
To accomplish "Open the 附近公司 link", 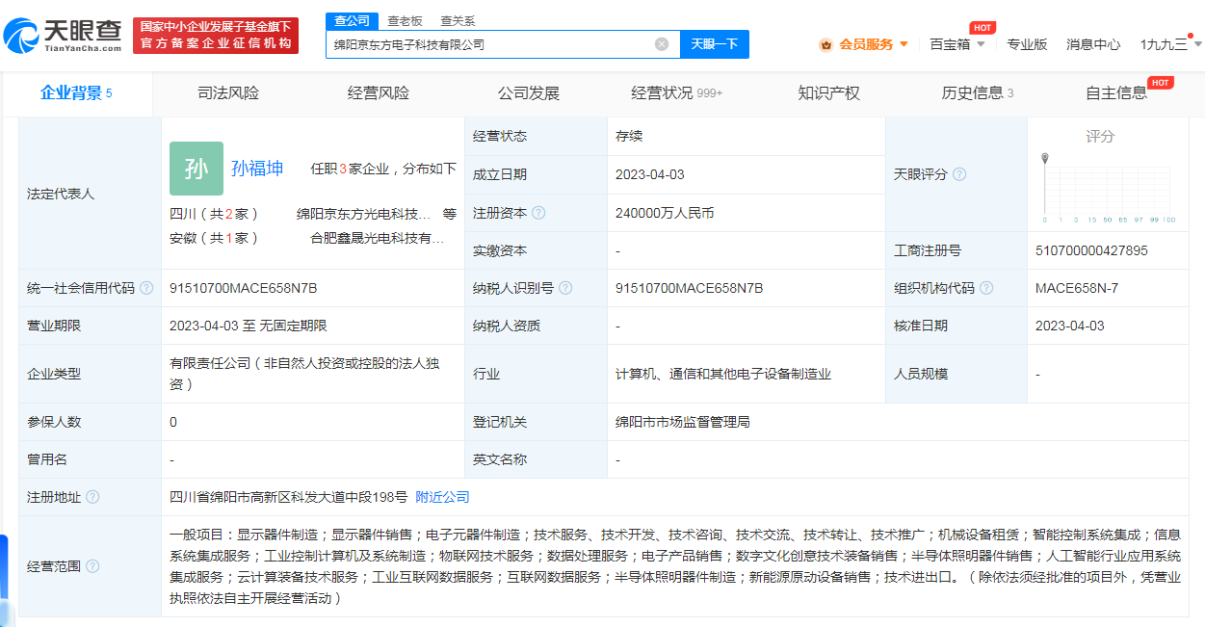I will point(442,497).
